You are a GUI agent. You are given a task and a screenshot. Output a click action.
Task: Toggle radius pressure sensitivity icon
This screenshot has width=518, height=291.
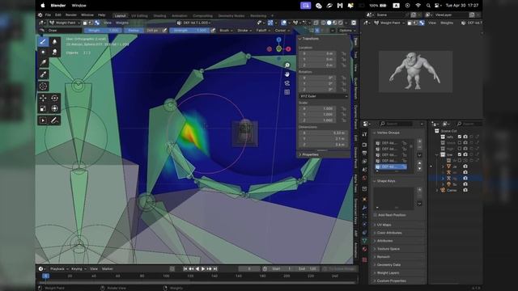tap(164, 31)
